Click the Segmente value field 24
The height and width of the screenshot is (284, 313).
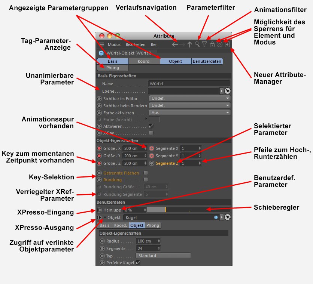[148, 248]
